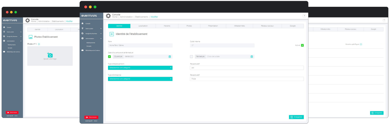Click the Nom field containing Acme Paris 10ème

coord(140,45)
